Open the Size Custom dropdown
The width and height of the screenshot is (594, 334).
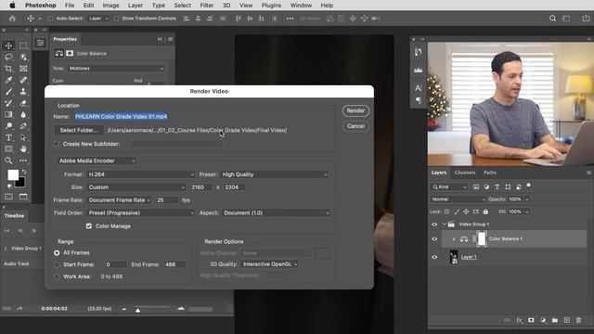click(x=136, y=187)
